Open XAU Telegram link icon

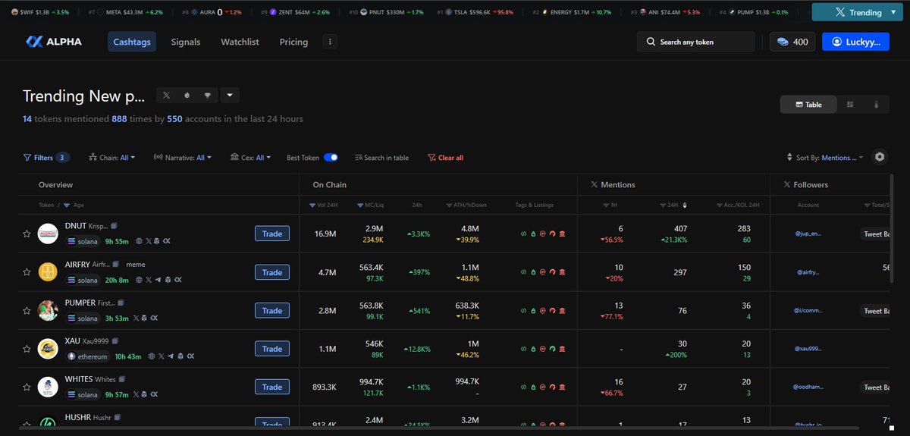pos(171,356)
